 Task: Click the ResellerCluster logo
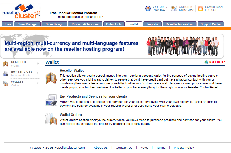pos(21,11)
